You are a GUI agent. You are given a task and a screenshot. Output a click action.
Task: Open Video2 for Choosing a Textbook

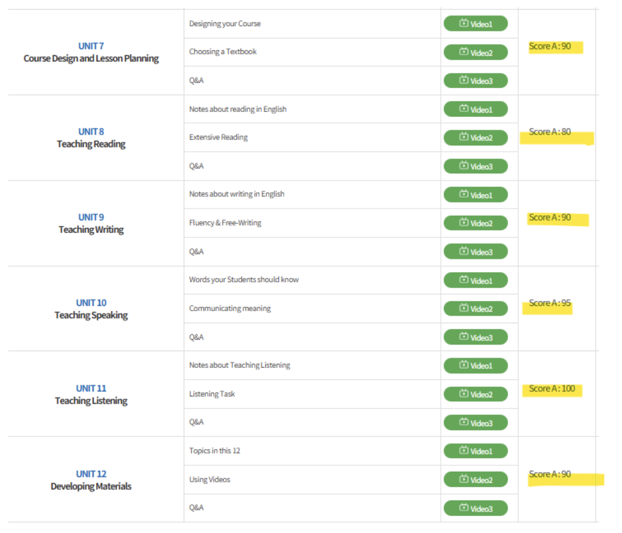pyautogui.click(x=475, y=53)
